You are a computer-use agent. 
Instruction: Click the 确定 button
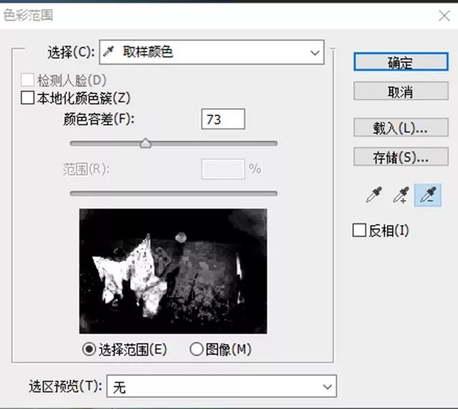click(x=401, y=62)
